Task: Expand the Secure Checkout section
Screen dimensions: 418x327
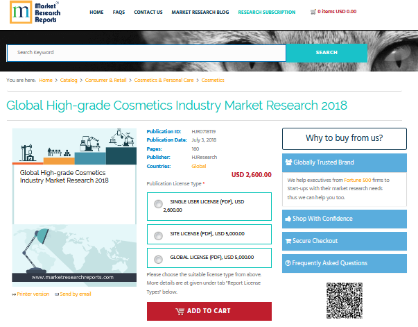Action: coord(345,241)
